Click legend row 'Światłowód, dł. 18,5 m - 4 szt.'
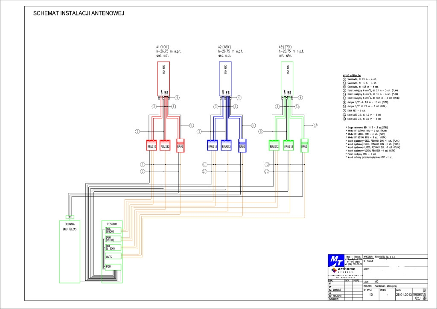The width and height of the screenshot is (437, 309). click(x=361, y=87)
